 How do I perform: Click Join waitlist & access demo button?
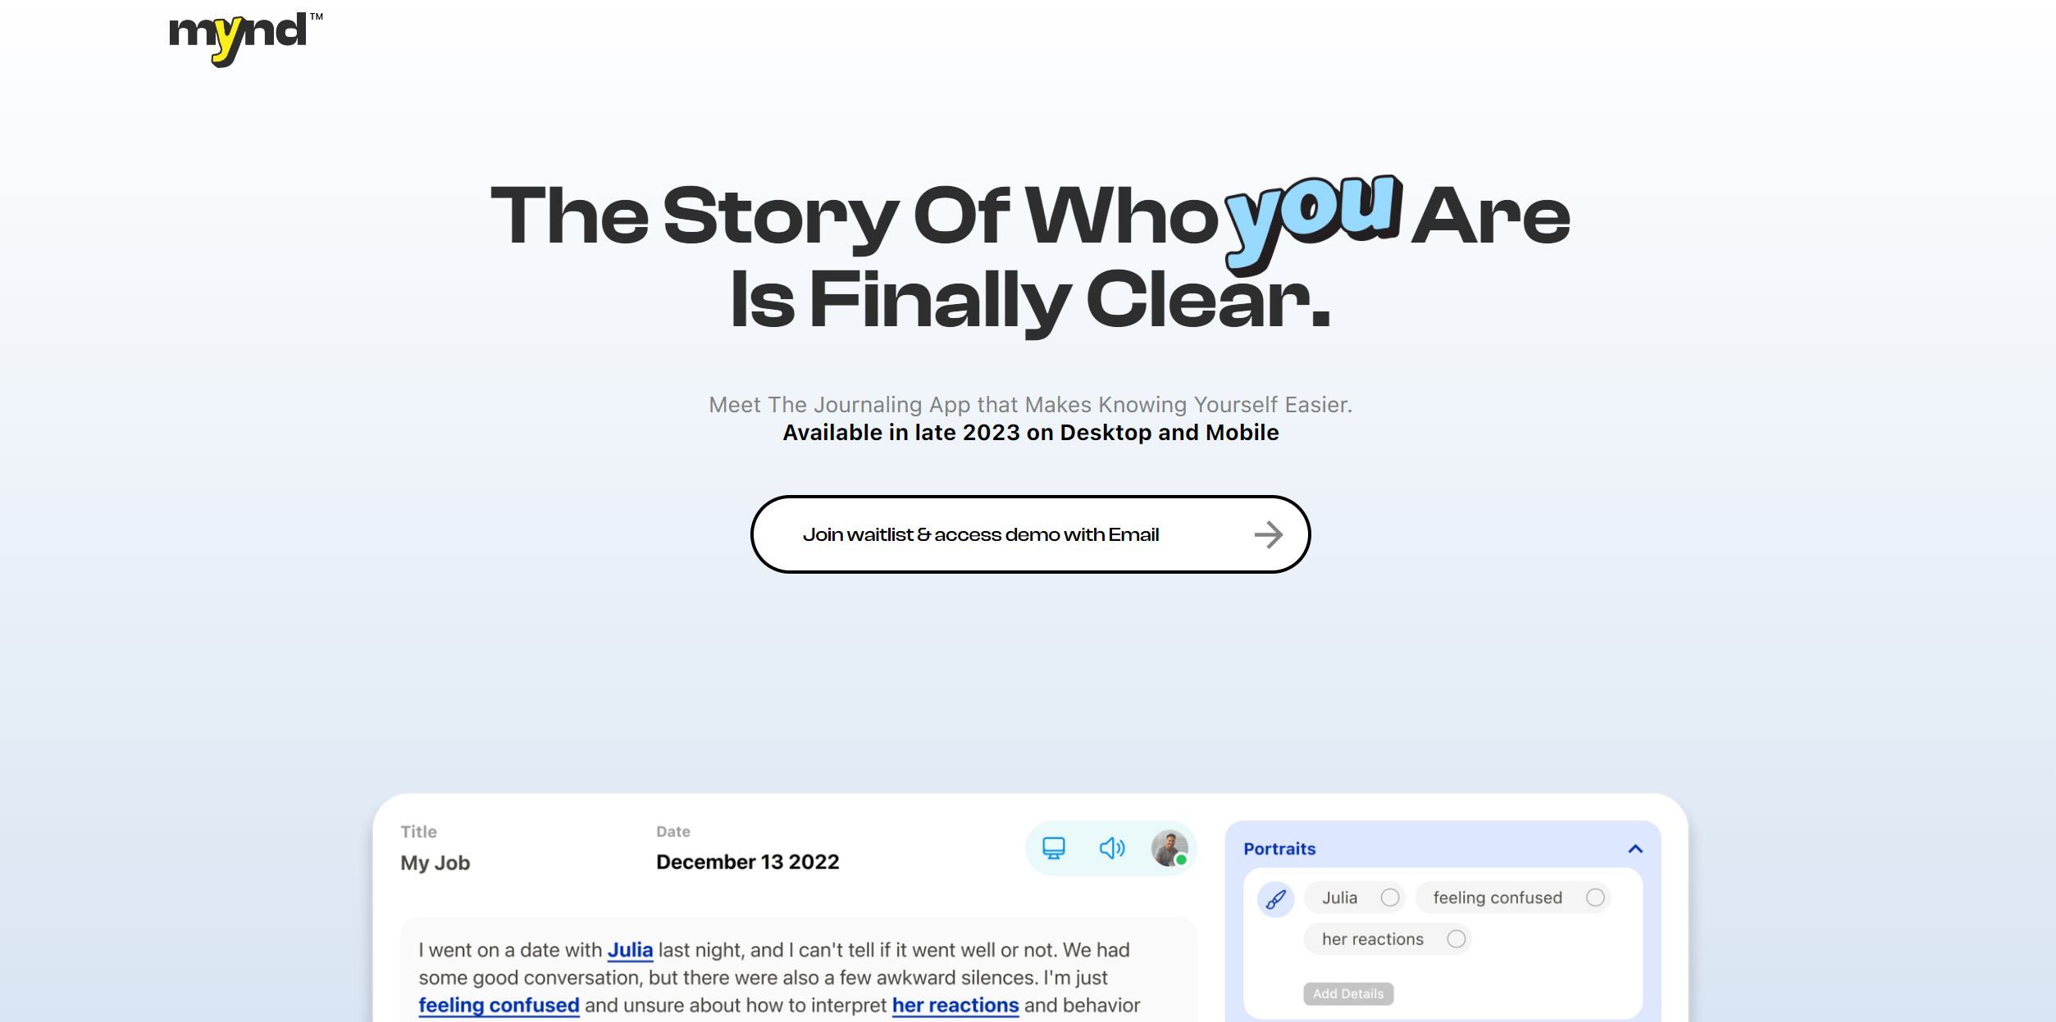1029,534
